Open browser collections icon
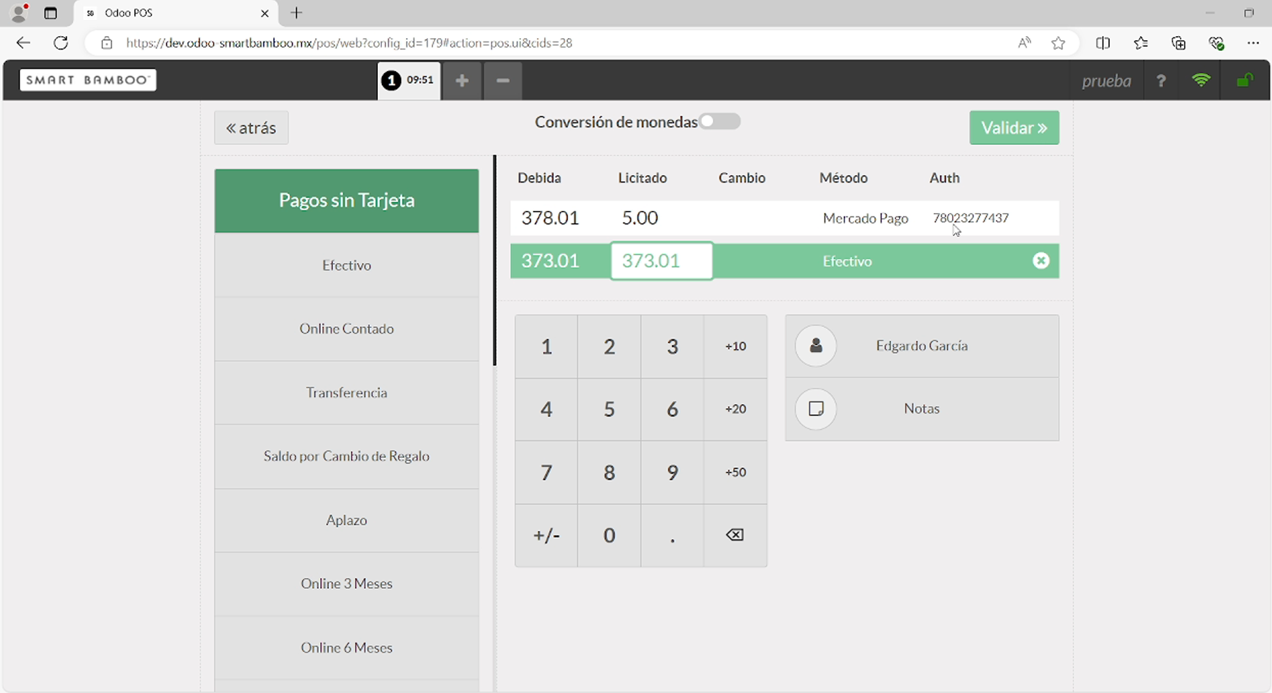The width and height of the screenshot is (1272, 693). pos(1179,43)
